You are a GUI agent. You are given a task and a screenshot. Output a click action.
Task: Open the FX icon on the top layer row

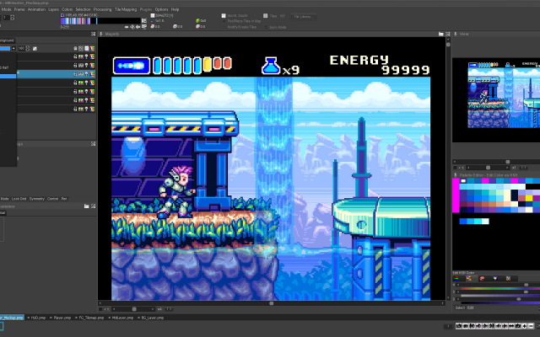[81, 56]
